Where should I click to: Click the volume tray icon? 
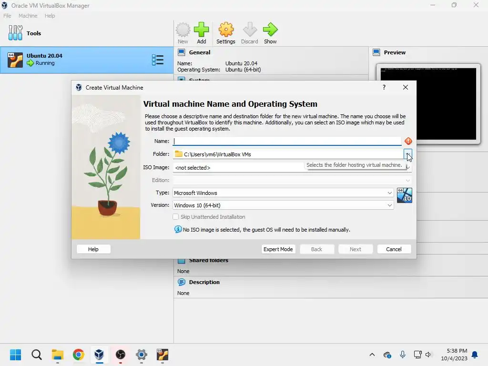tap(428, 355)
